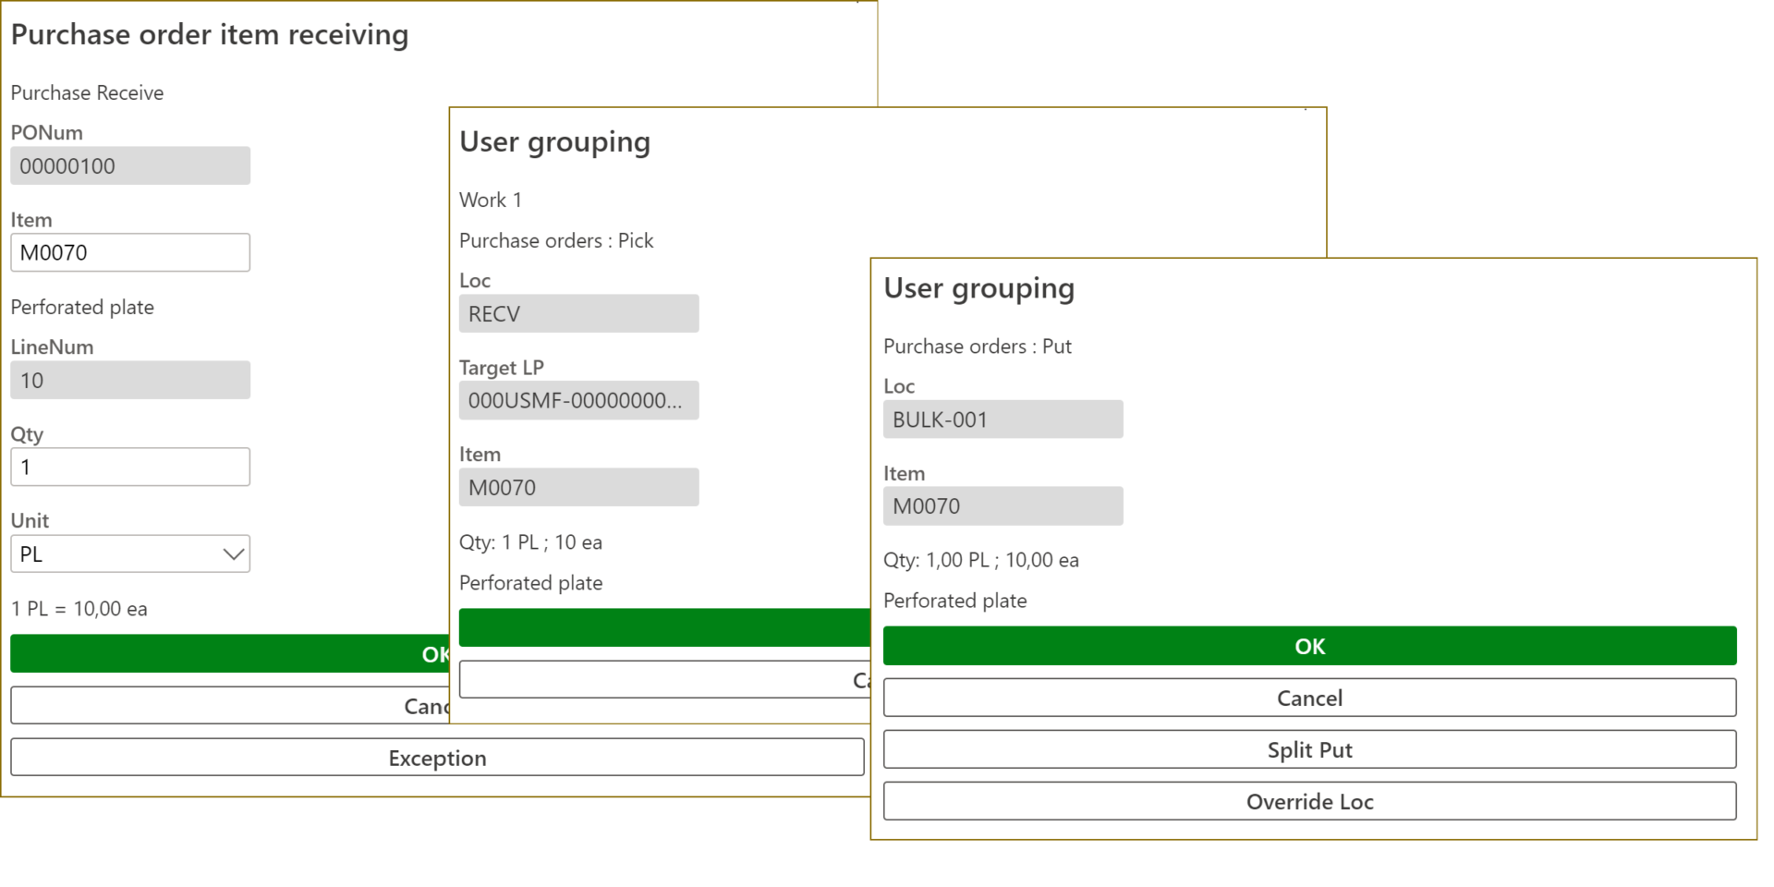Cancel the Purchase order item receiving form
This screenshot has width=1774, height=887.
point(229,706)
